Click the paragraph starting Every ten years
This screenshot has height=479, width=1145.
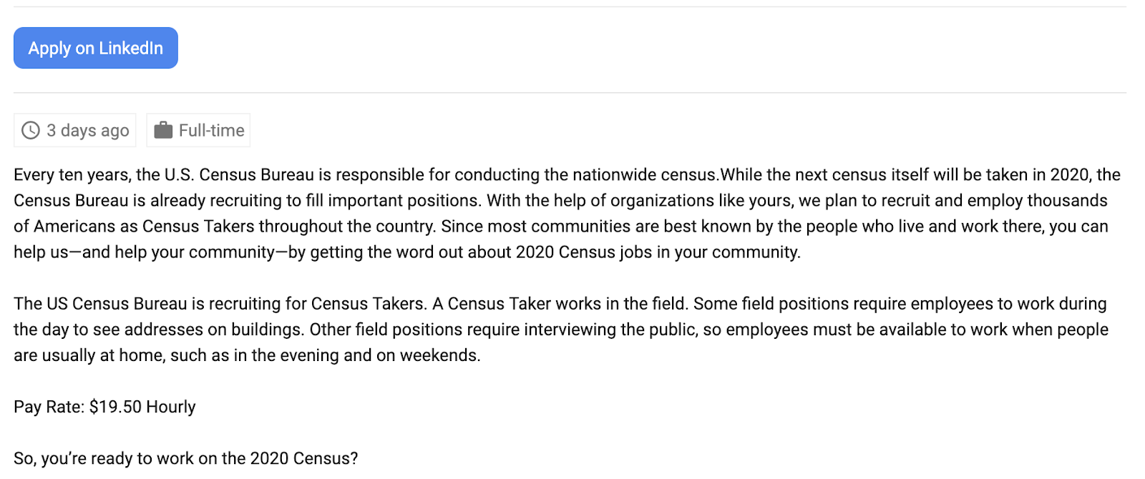(567, 213)
